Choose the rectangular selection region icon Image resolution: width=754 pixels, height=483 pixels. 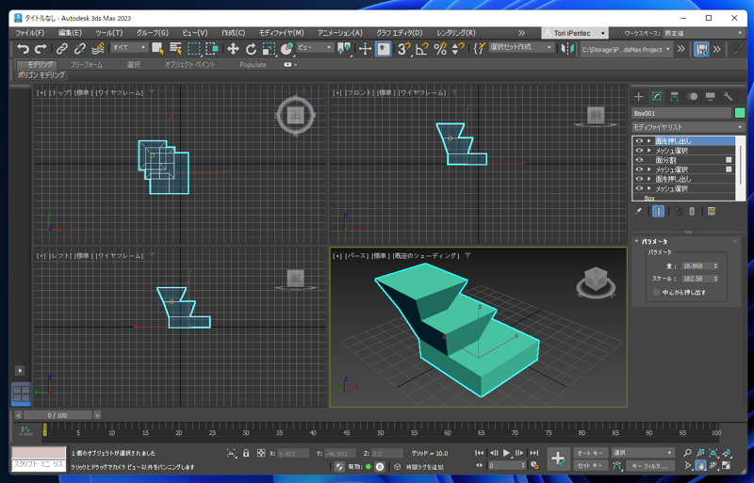[194, 49]
